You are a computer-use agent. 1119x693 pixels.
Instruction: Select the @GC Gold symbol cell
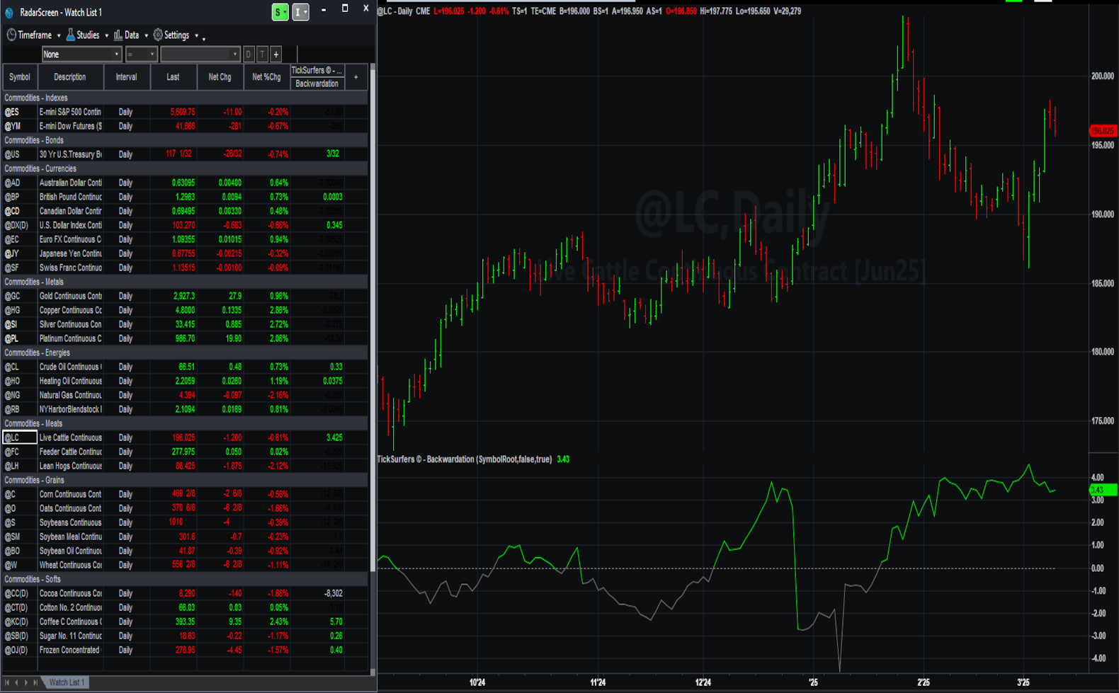click(x=19, y=296)
